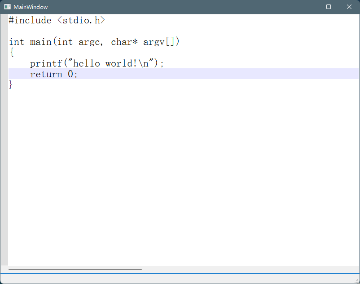
Task: Click the closing brace '}' line
Action: pos(11,84)
